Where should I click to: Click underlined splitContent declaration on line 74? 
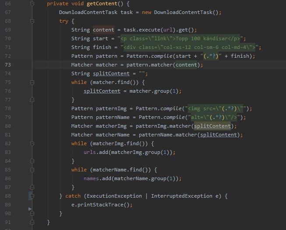click(111, 73)
